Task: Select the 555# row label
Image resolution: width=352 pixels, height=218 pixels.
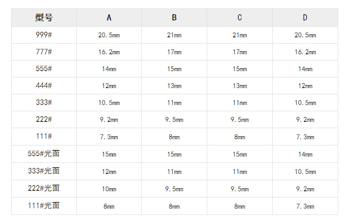Action: [x=44, y=69]
